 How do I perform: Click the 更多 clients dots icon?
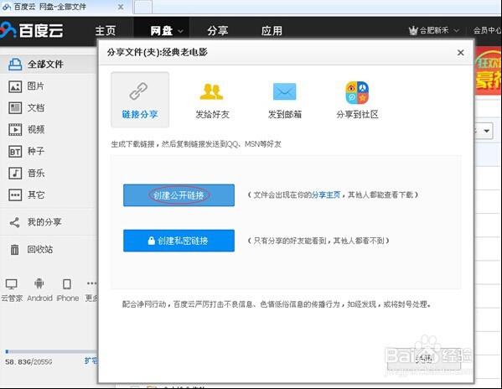click(91, 283)
